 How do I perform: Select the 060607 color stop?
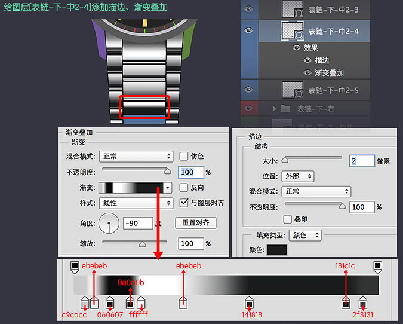[x=110, y=303]
